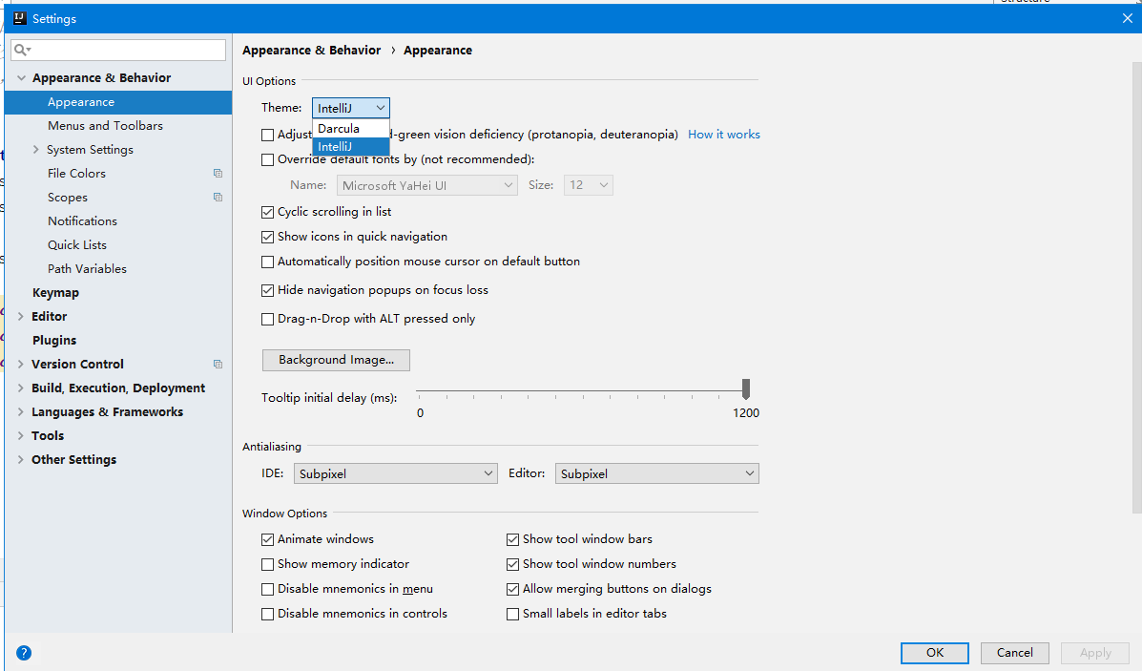The width and height of the screenshot is (1142, 671).
Task: Focus the settings search field
Action: [x=118, y=50]
